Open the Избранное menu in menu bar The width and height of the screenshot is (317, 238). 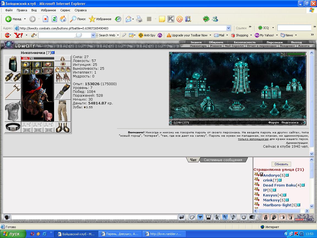[48, 10]
